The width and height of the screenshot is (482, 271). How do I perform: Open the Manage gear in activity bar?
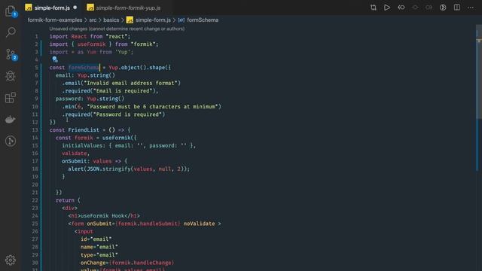[10, 260]
